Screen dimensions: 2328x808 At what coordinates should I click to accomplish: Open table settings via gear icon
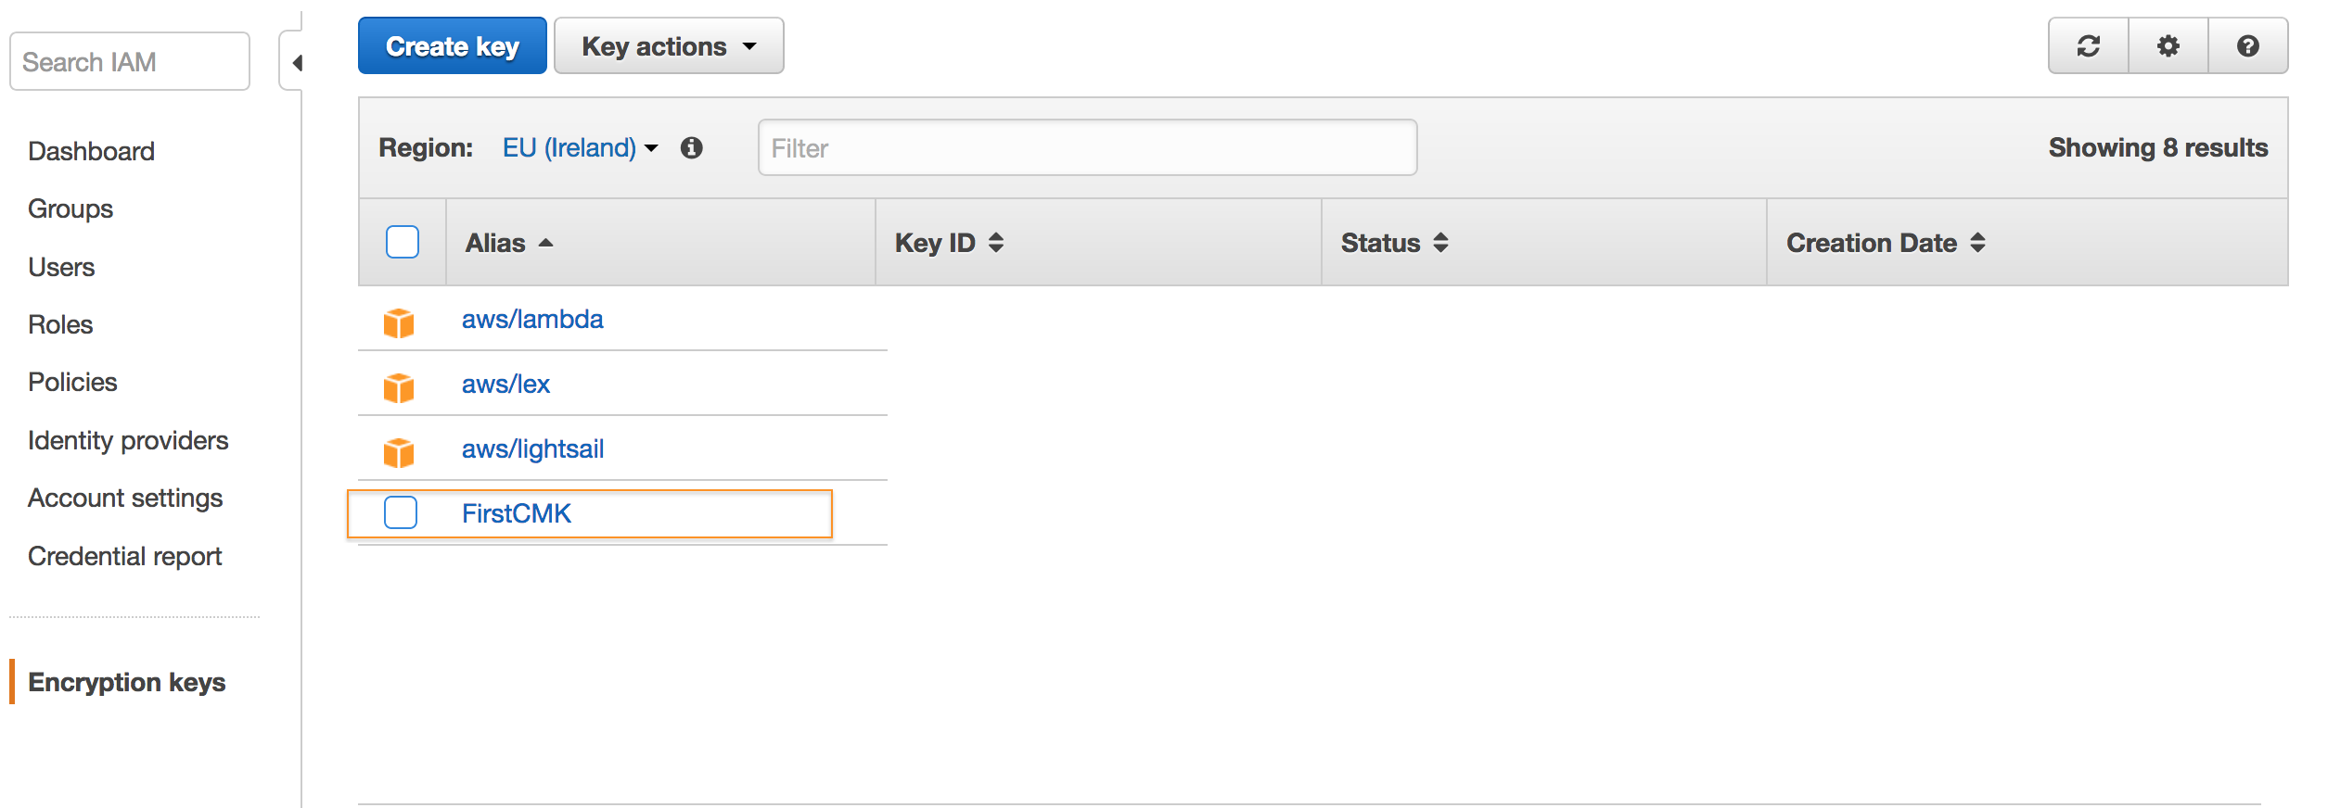[2168, 46]
